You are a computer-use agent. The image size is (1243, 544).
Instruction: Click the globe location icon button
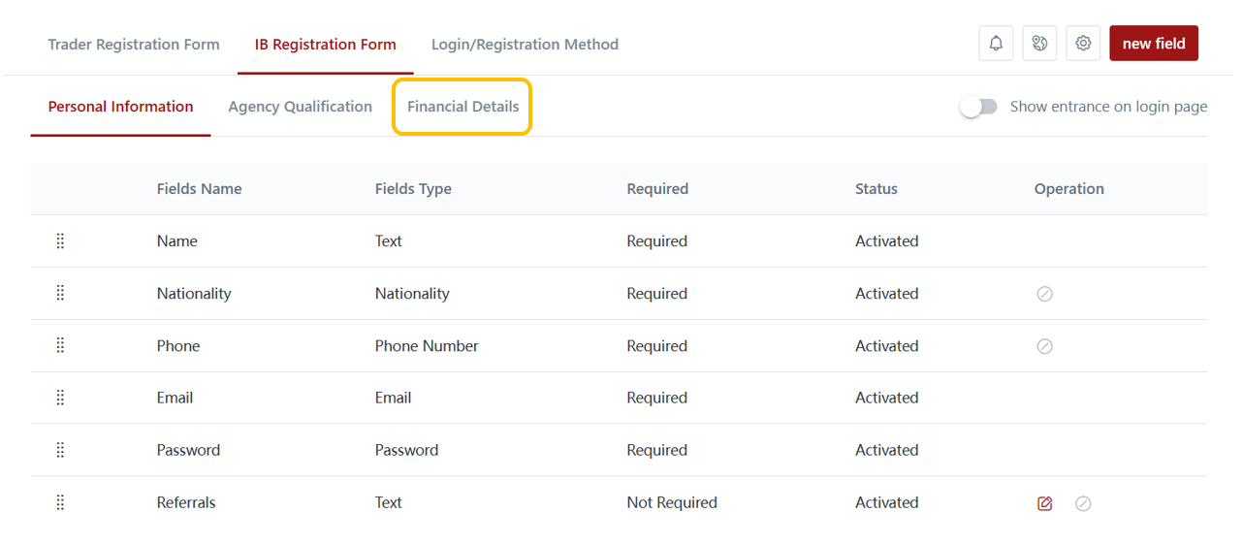coord(1039,44)
